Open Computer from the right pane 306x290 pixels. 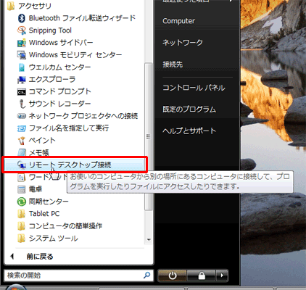tap(178, 21)
